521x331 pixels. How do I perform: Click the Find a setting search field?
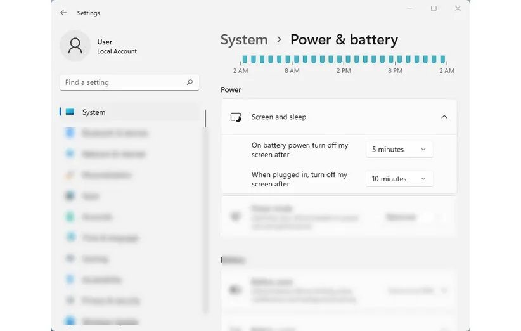click(x=124, y=82)
